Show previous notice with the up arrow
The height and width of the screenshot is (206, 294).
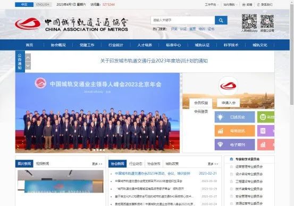[28, 57]
